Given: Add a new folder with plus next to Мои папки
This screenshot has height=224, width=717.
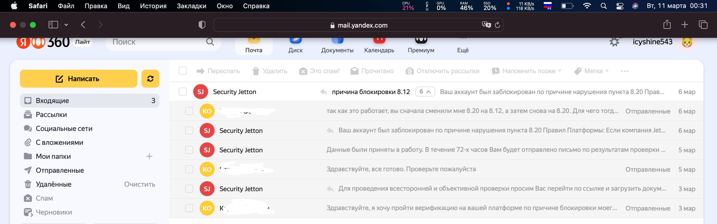Looking at the screenshot, I should (x=149, y=156).
